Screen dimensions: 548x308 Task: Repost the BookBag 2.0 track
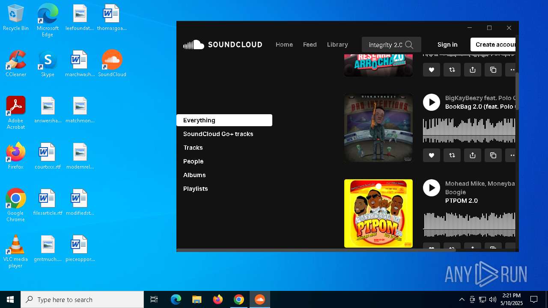[x=452, y=155]
